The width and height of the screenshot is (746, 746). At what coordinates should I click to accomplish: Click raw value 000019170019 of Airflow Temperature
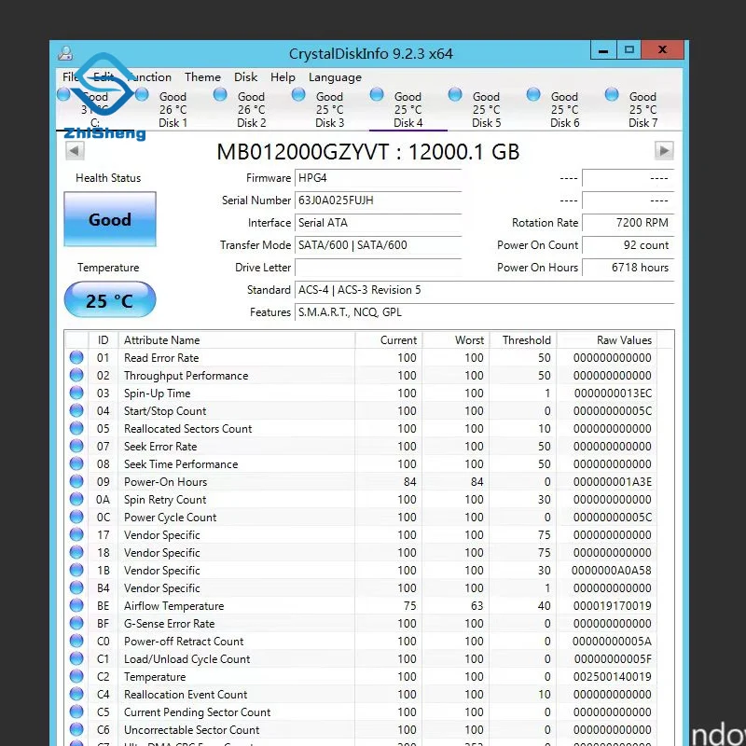coord(613,606)
